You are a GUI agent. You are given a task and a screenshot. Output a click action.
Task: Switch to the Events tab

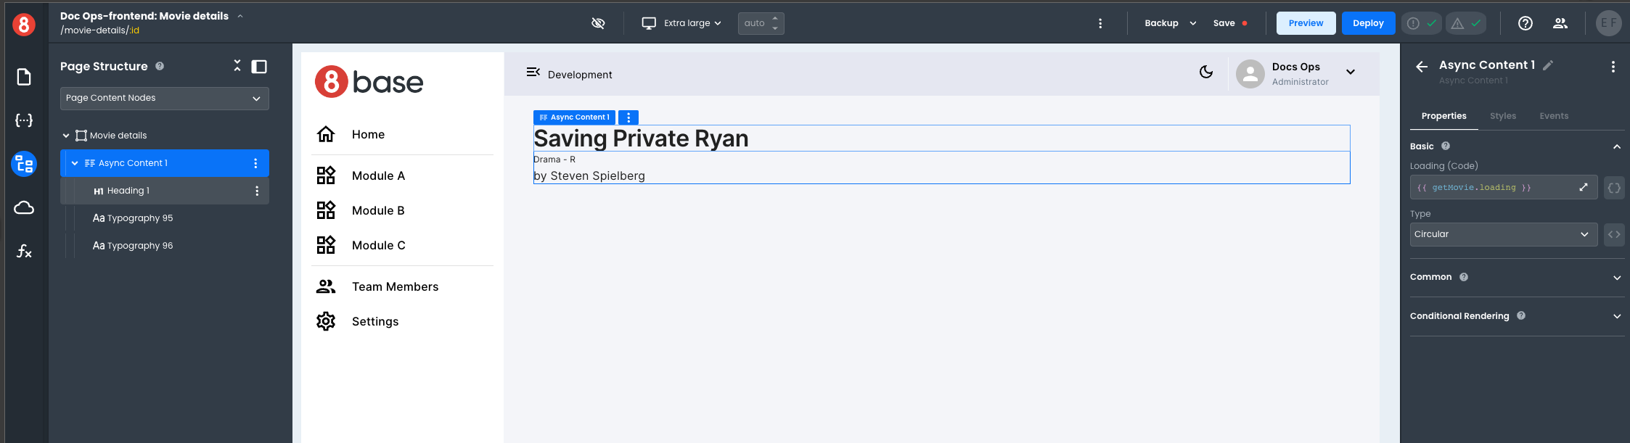point(1554,116)
